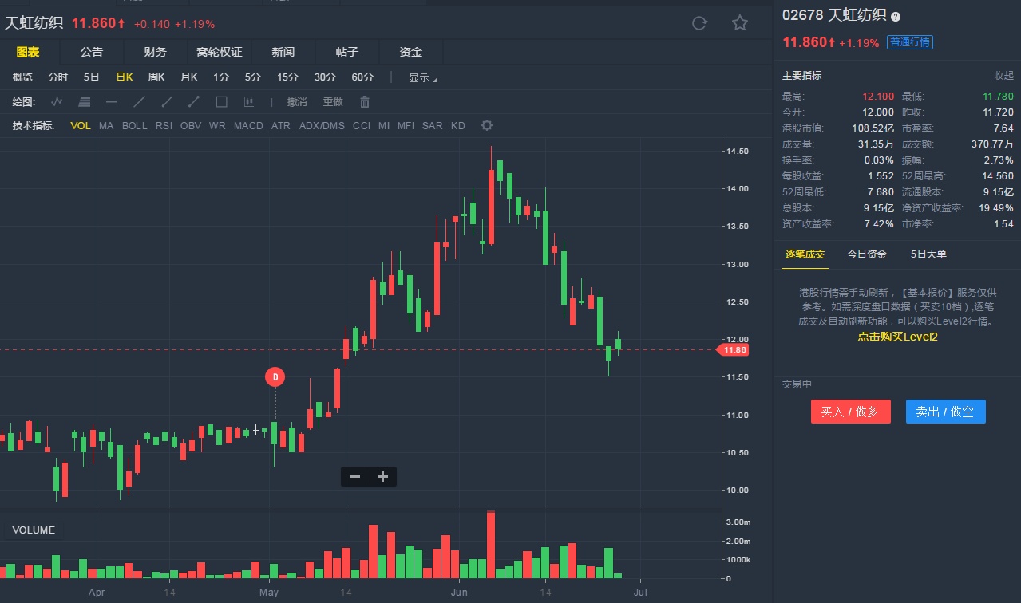Toggle the BOLL indicator
This screenshot has width=1021, height=603.
coord(135,126)
